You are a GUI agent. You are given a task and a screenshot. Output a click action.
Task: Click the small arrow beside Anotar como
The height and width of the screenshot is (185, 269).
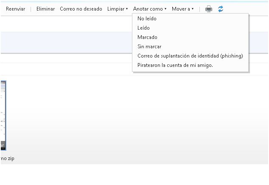(165, 9)
